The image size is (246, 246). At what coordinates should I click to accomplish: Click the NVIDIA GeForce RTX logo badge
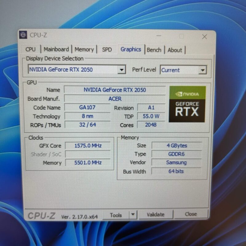(187, 104)
